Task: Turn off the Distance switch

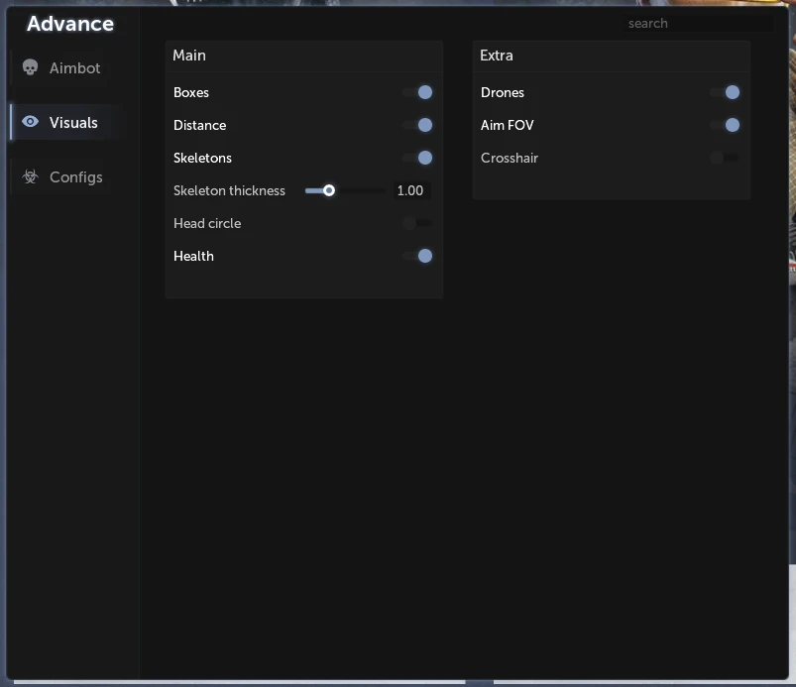Action: click(x=417, y=125)
